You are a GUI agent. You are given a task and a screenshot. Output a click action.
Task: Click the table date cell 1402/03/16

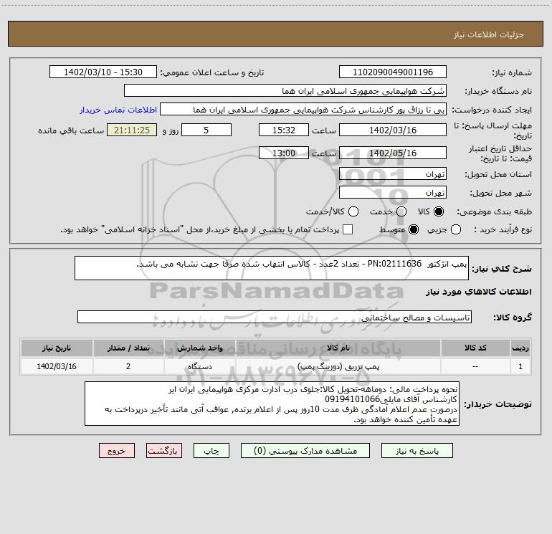(x=57, y=366)
